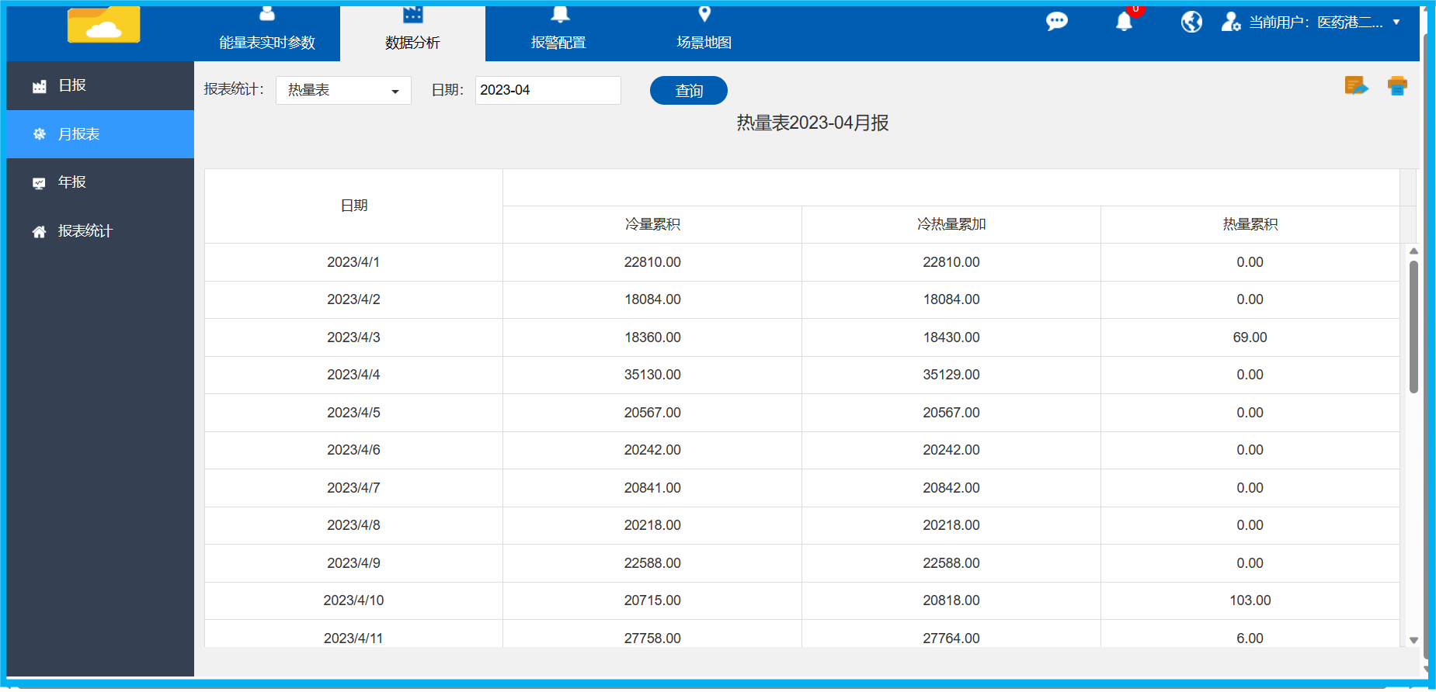Click the 热量表2023-04月报 title
The image size is (1436, 692).
(812, 123)
